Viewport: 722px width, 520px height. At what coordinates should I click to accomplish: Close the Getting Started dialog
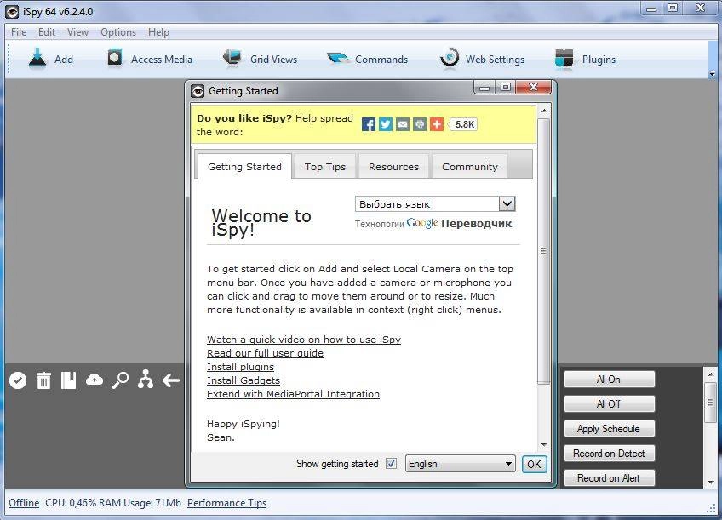pos(533,87)
